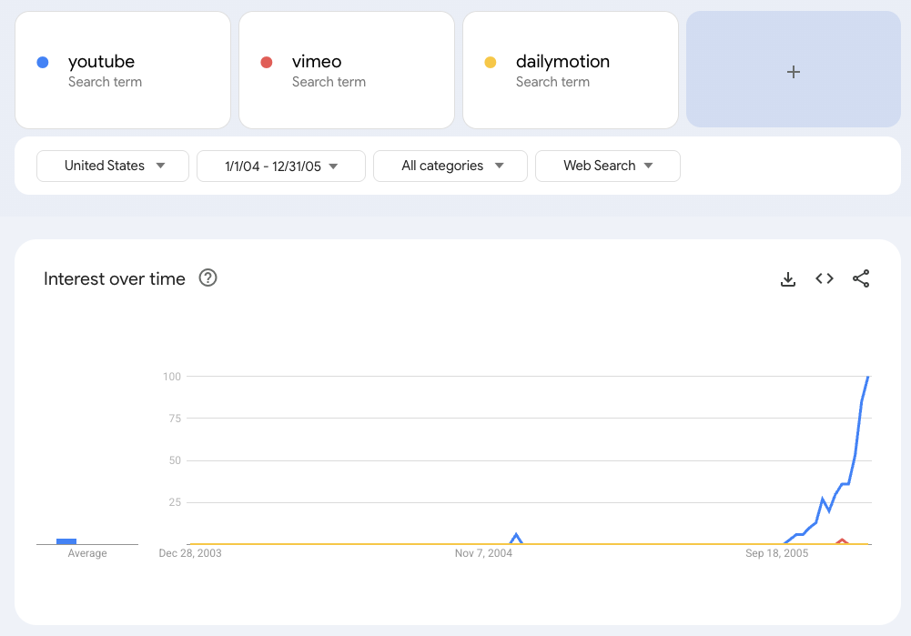Select the vimeo search term card

[x=347, y=70]
